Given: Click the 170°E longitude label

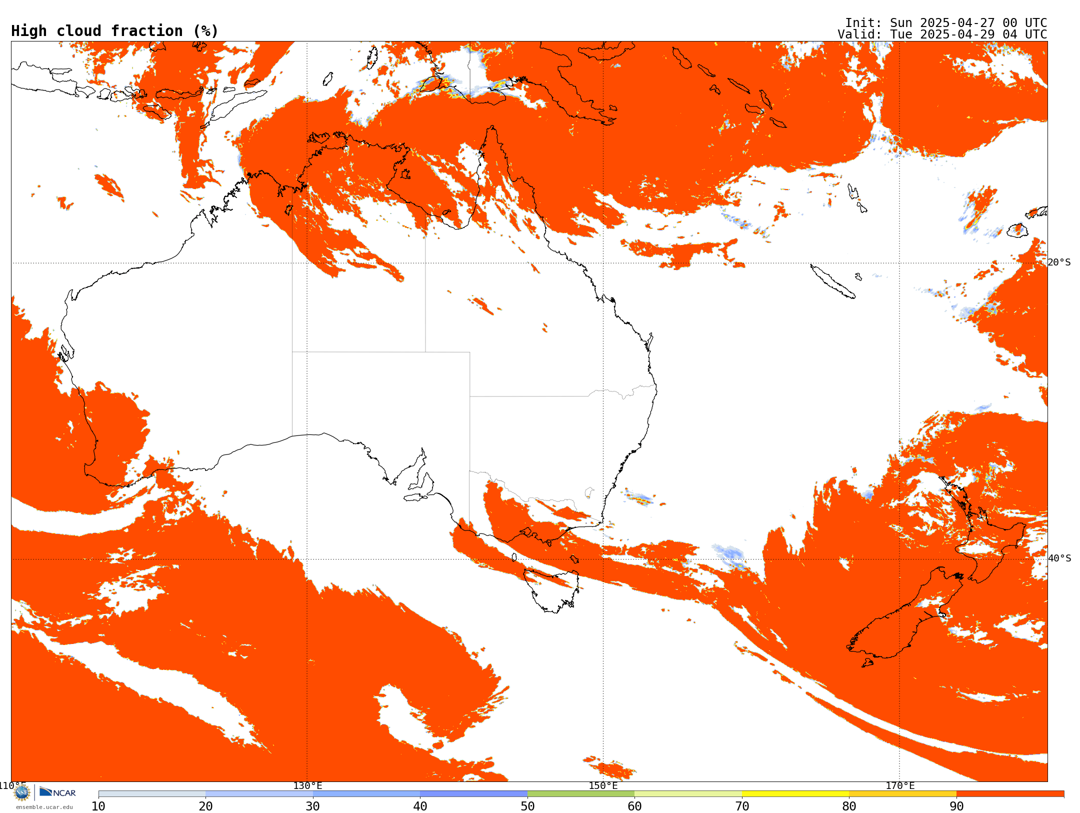Looking at the screenshot, I should (x=900, y=786).
